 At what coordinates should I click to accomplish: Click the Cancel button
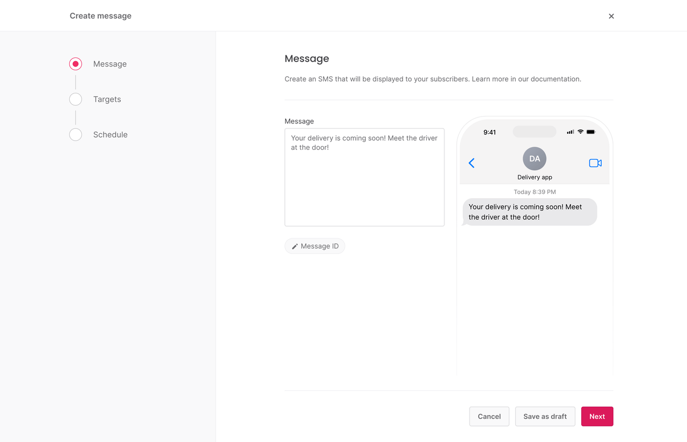489,416
